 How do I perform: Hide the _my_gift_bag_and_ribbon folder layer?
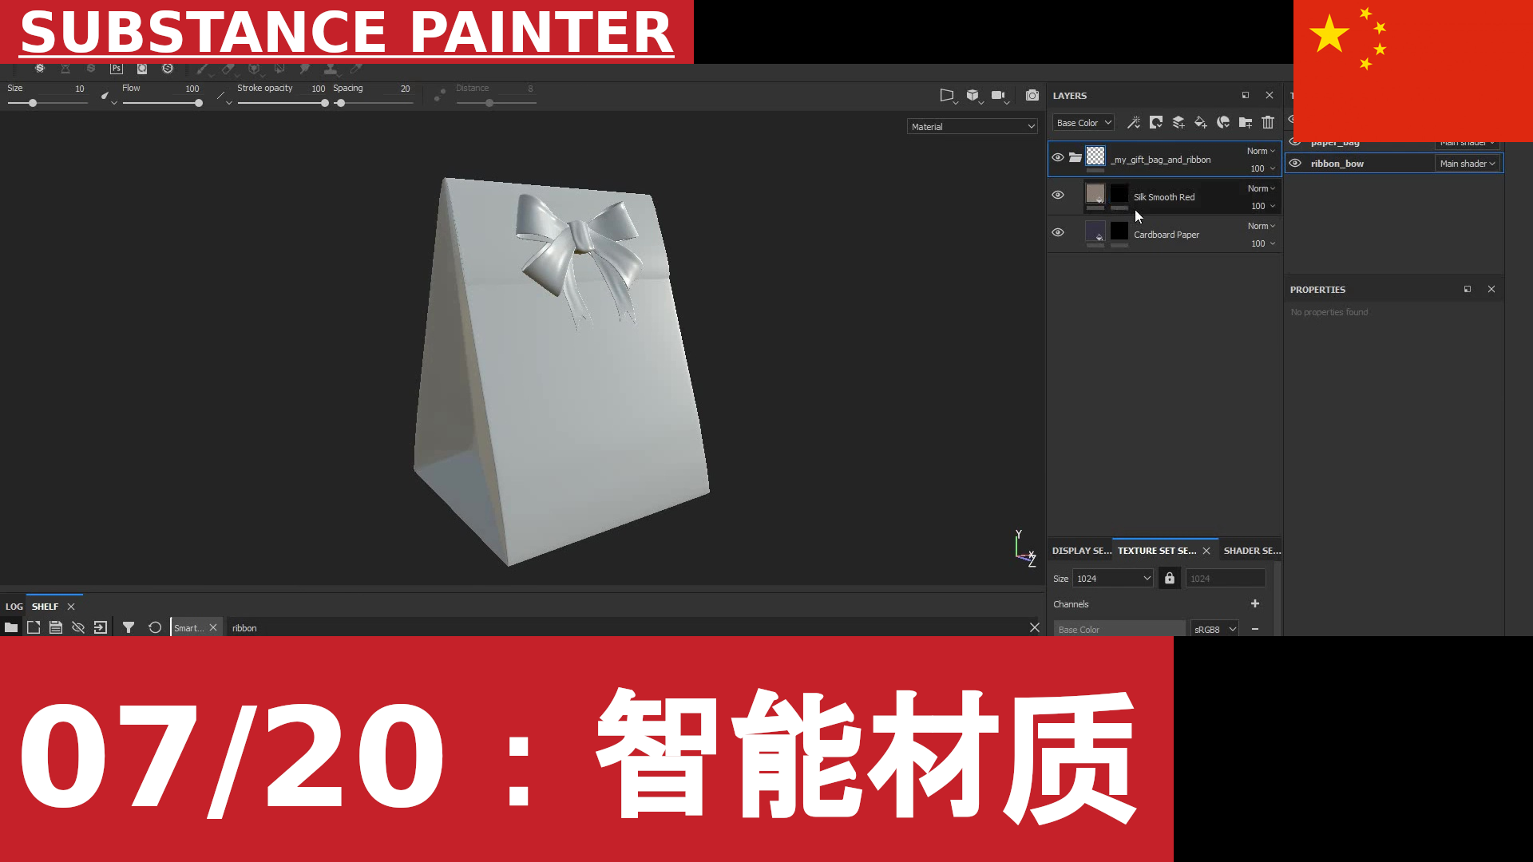(x=1058, y=157)
